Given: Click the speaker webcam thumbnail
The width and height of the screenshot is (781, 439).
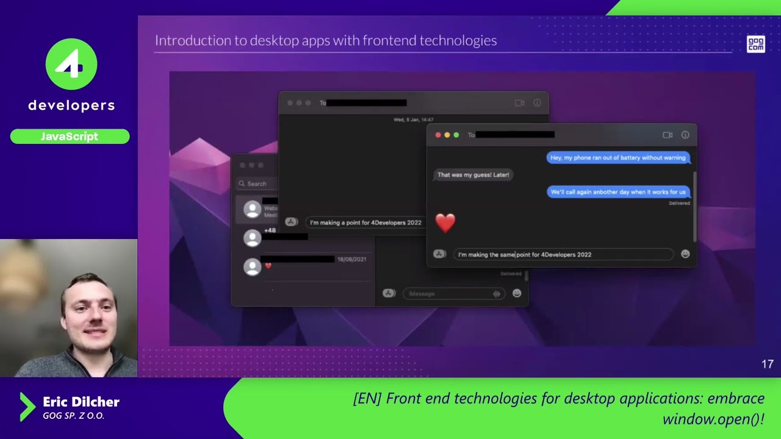Looking at the screenshot, I should coord(68,308).
